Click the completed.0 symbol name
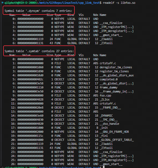Viewport: 158px width, 168px height. click(109, 80)
